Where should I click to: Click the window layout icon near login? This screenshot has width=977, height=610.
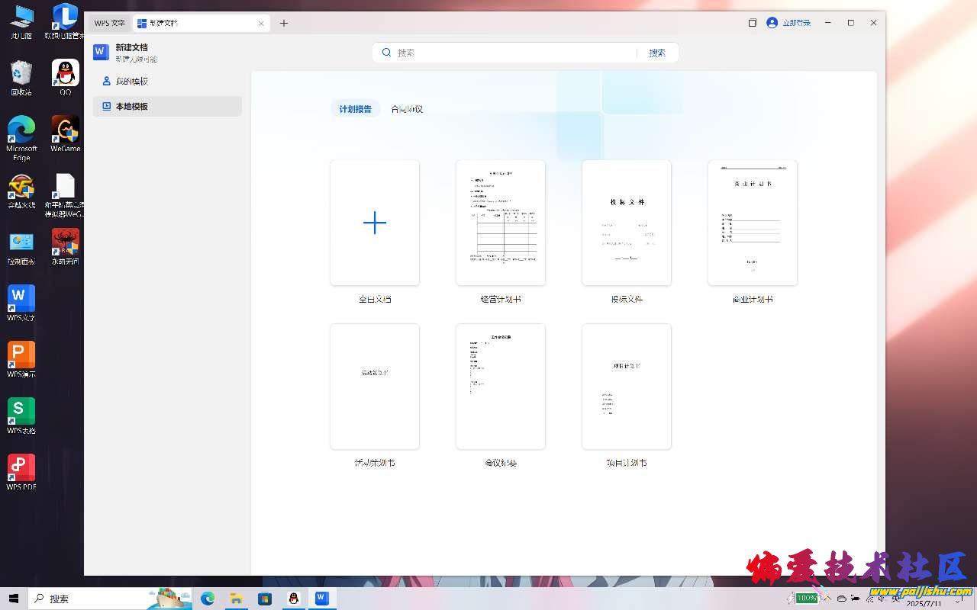coord(752,23)
